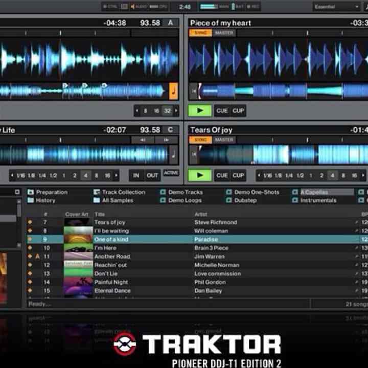Click REC indicator in header
This screenshot has height=368, width=368.
[x=253, y=7]
